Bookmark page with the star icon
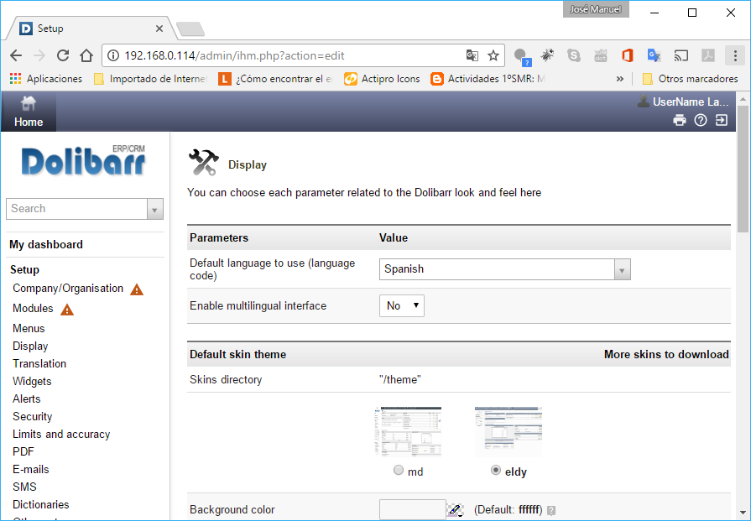Viewport: 751px width, 521px height. point(493,55)
